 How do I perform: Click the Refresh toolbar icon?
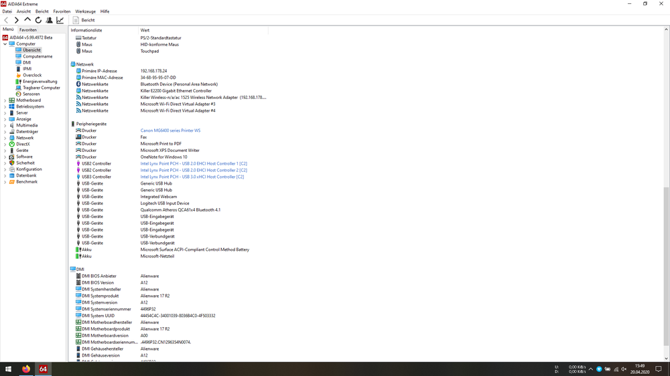click(x=38, y=20)
